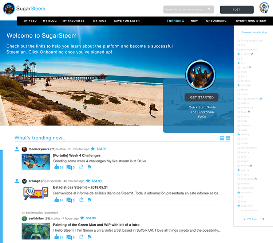This screenshot has height=243, width=273.
Task: Unstar the steemit tag
Action: pos(239,54)
